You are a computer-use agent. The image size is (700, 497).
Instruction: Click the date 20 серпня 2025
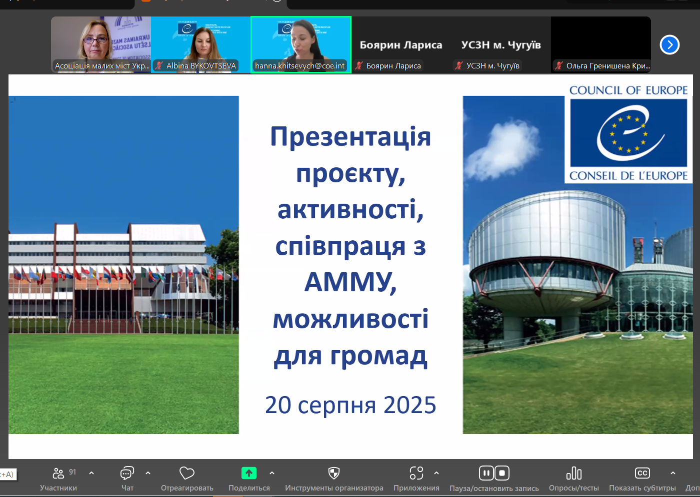[x=350, y=405]
